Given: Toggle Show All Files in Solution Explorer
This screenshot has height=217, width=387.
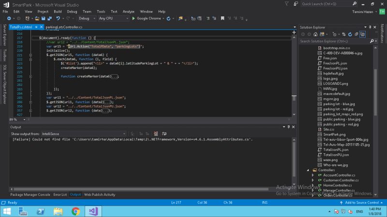Looking at the screenshot, I should [362, 34].
